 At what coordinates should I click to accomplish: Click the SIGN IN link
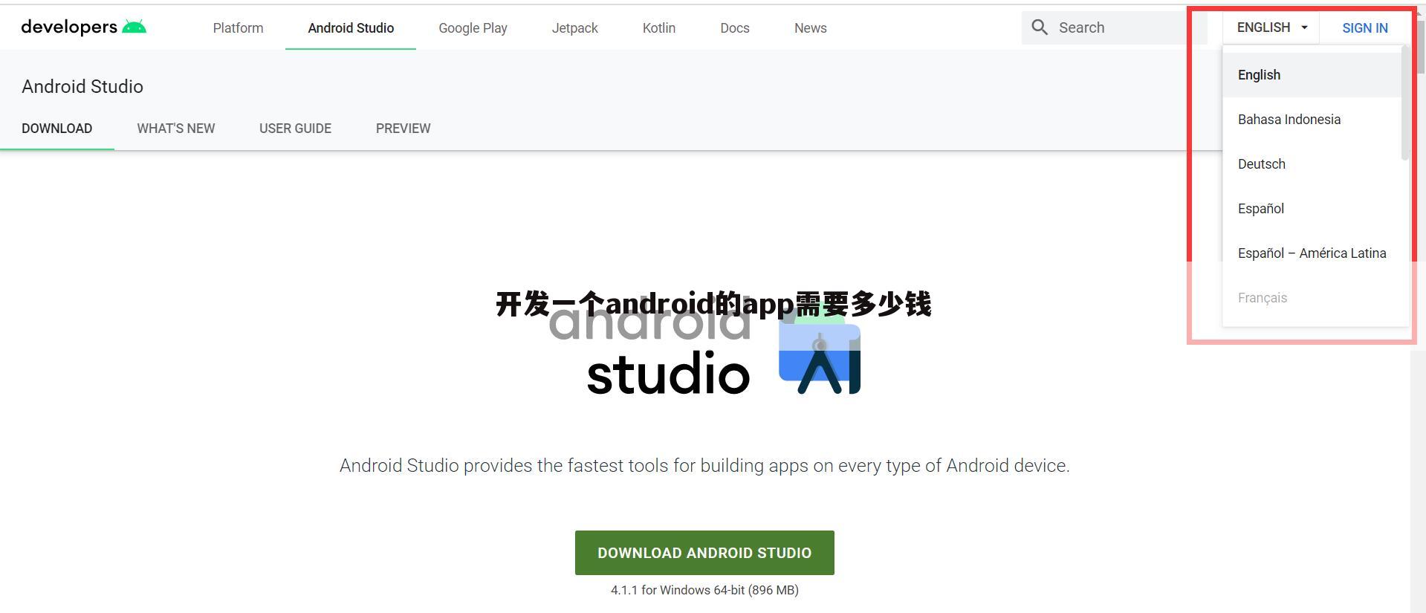1364,27
